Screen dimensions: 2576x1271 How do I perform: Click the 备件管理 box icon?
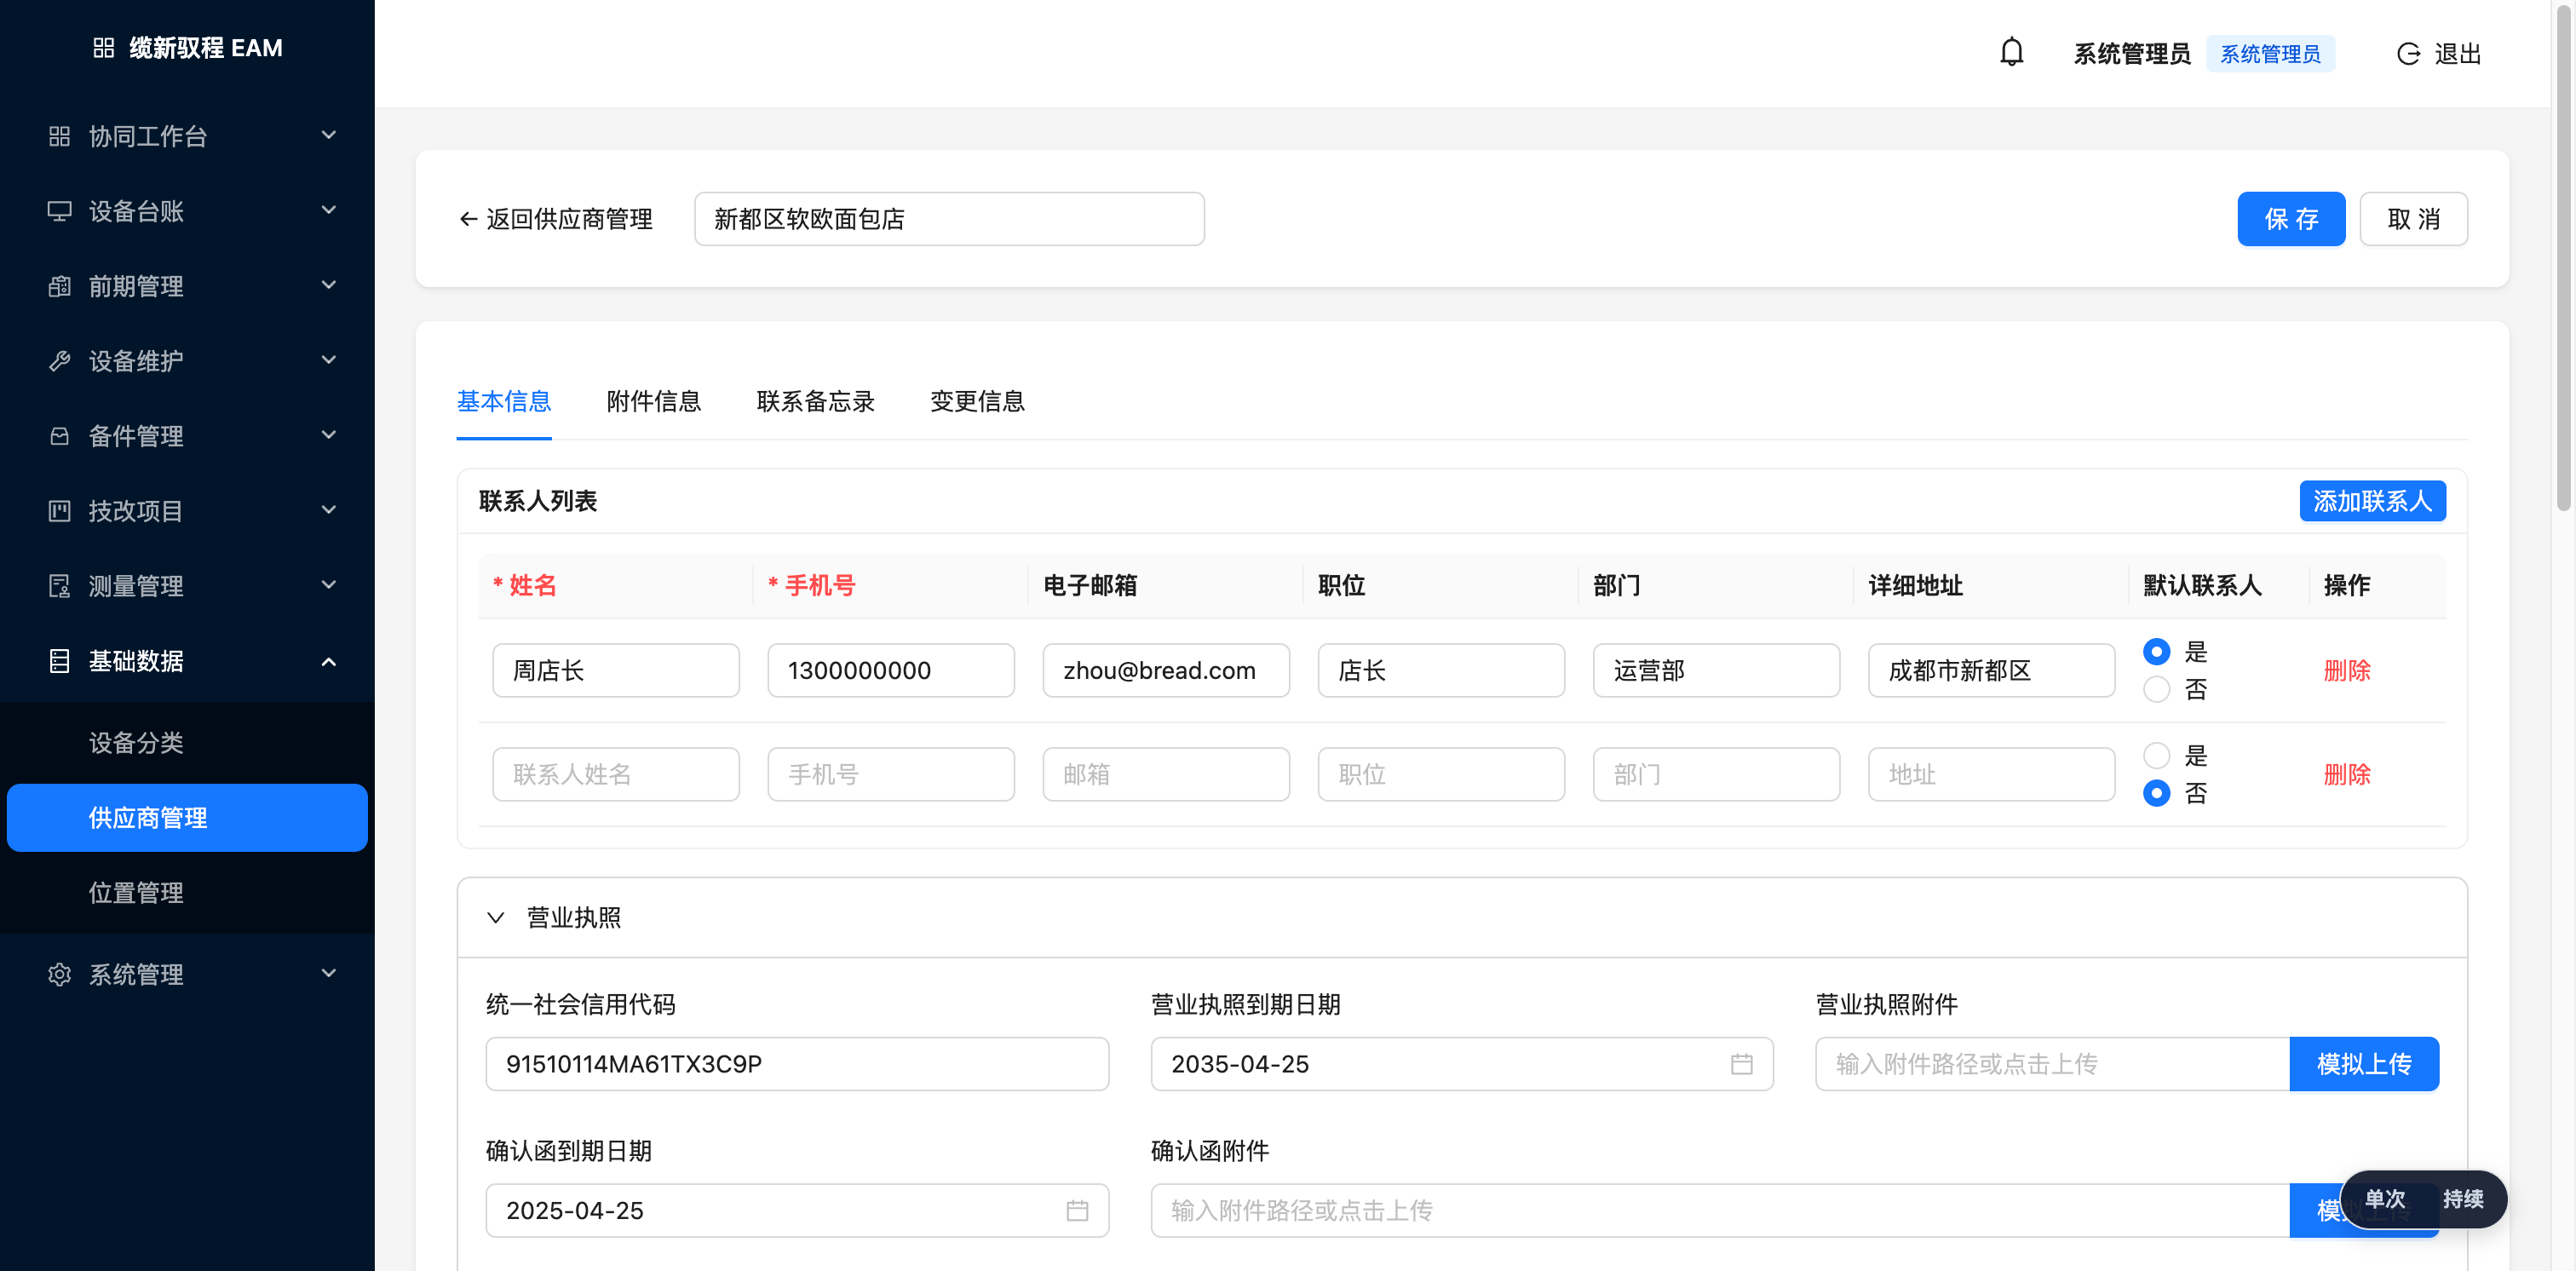coord(59,436)
